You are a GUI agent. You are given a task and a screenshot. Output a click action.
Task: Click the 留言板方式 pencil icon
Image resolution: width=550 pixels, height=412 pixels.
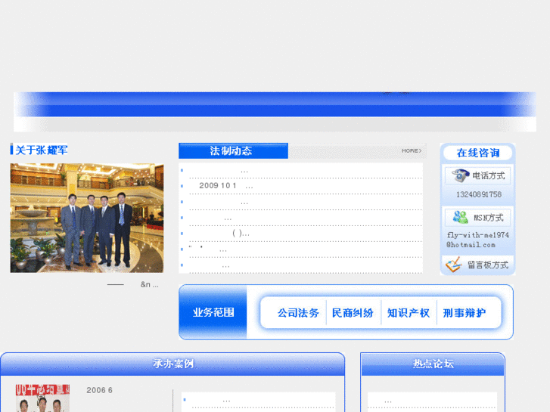[453, 265]
